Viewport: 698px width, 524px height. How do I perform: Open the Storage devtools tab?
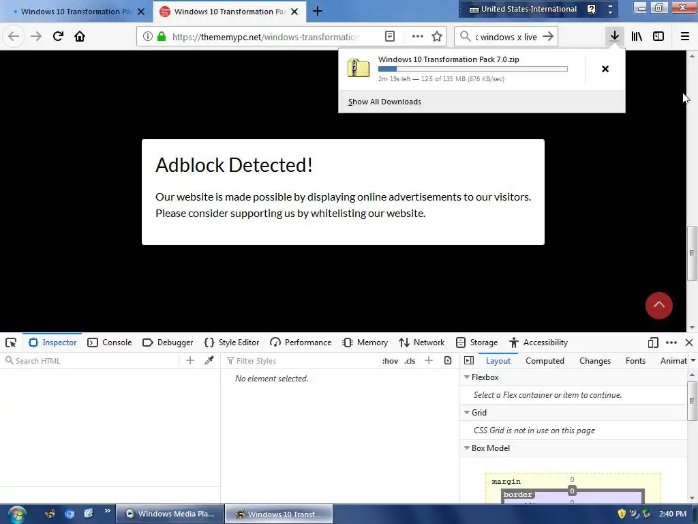[x=476, y=343]
